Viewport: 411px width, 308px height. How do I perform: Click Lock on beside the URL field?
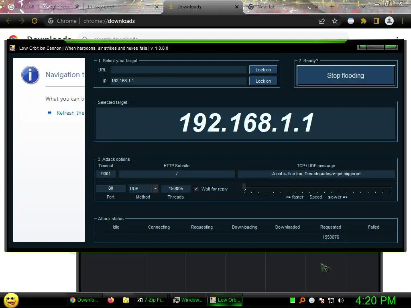[263, 70]
